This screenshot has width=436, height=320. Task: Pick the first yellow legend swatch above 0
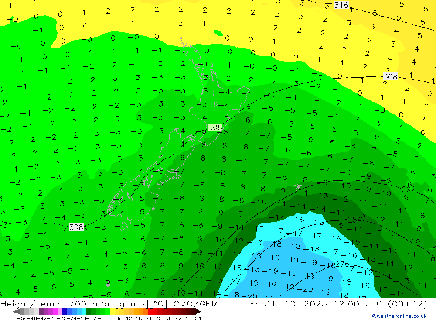tap(112, 312)
